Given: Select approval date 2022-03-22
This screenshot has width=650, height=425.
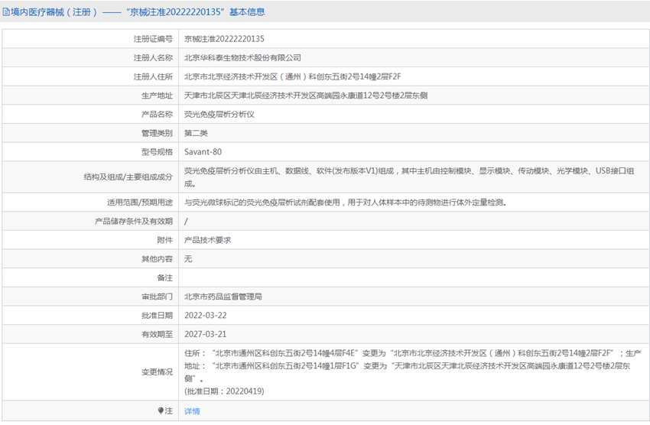Looking at the screenshot, I should coord(206,315).
